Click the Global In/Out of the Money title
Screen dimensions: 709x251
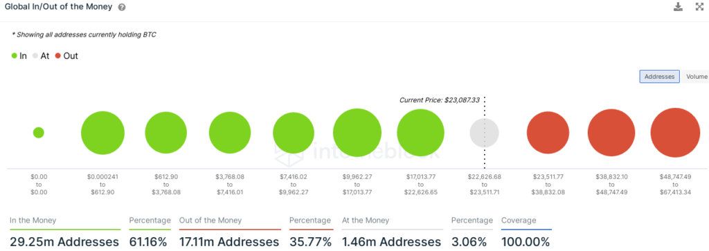pos(58,7)
